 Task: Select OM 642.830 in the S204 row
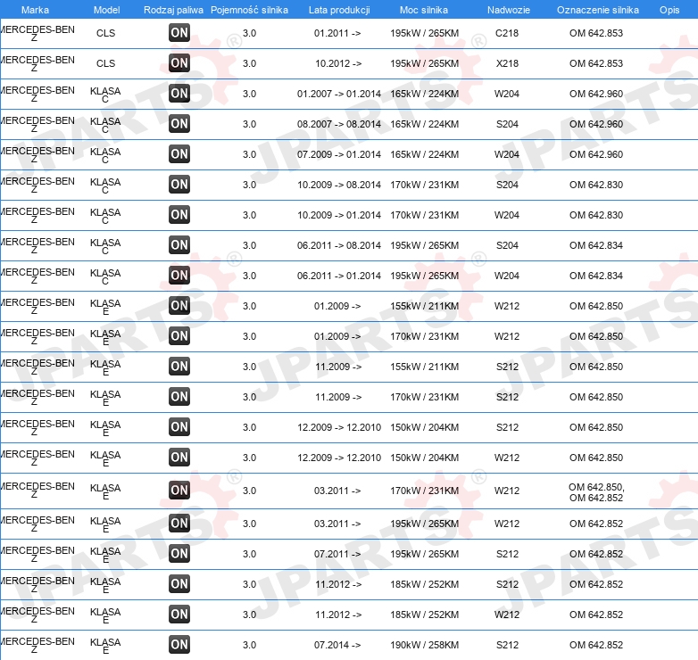596,185
